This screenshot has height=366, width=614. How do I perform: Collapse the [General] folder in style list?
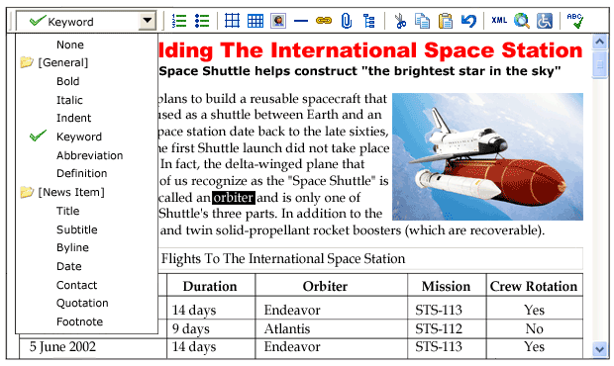coord(27,62)
